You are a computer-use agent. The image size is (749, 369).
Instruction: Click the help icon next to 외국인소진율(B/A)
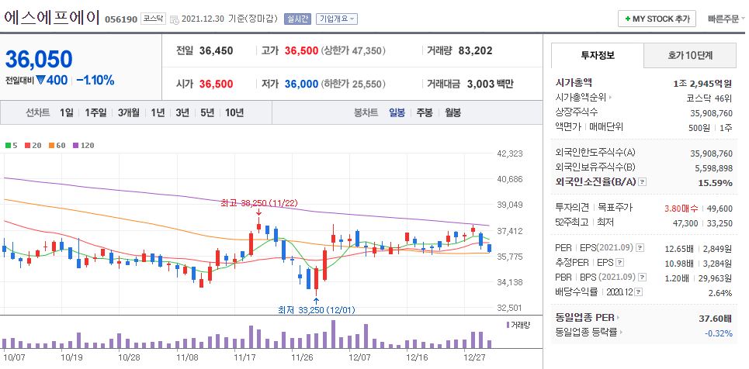[643, 182]
